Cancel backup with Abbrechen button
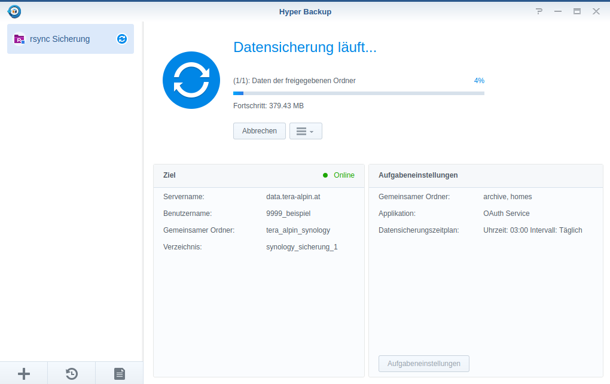This screenshot has width=610, height=384. pyautogui.click(x=260, y=131)
